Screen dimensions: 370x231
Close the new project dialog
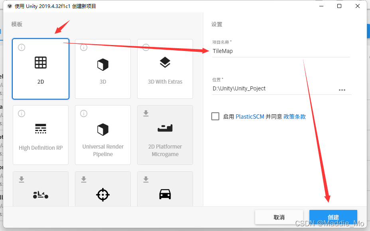pos(358,6)
